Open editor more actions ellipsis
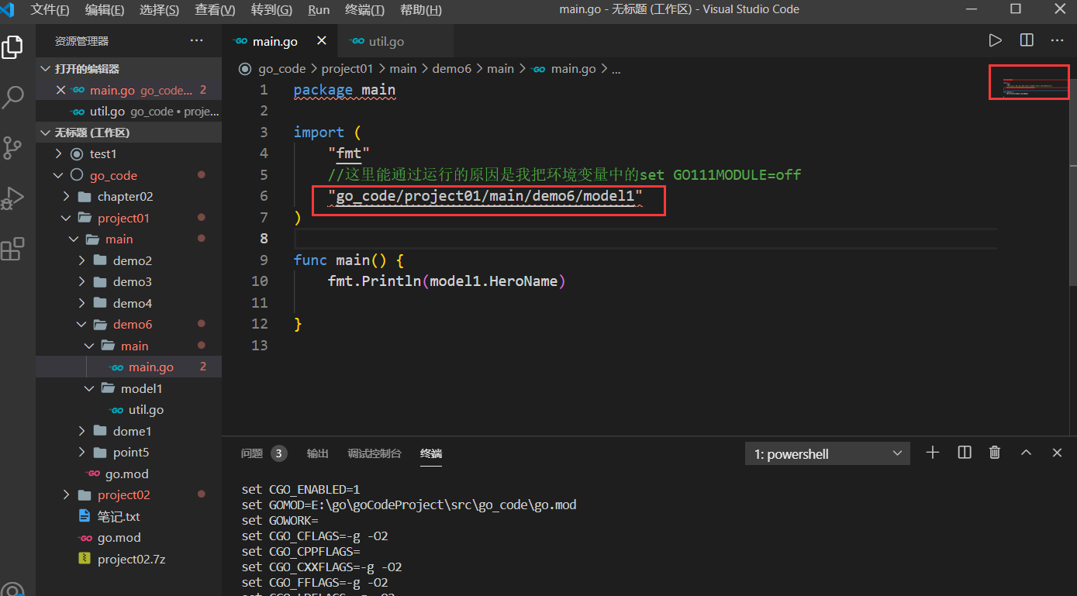1077x596 pixels. click(1058, 40)
